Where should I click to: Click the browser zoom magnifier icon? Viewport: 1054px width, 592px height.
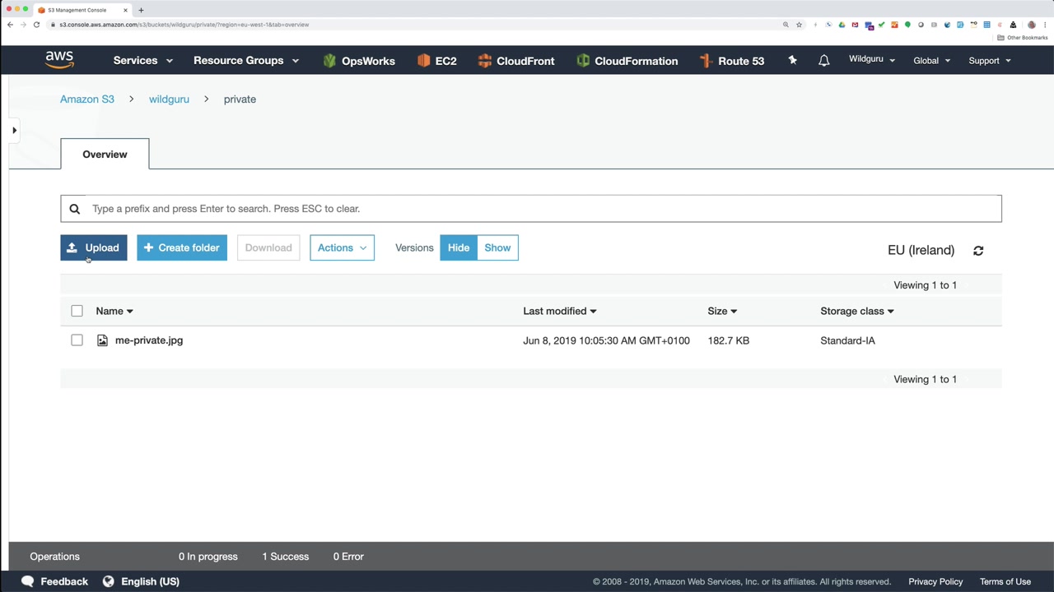[786, 25]
